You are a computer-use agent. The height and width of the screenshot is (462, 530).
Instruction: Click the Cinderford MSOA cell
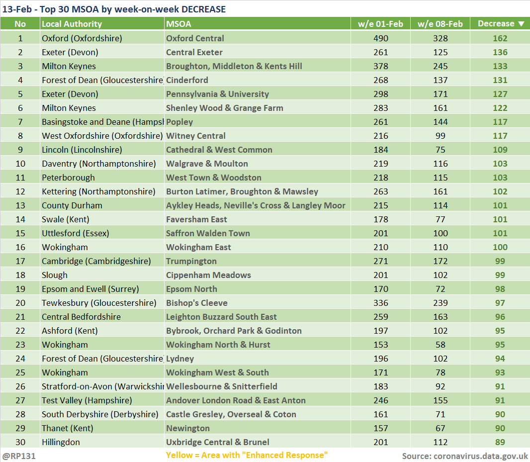click(257, 80)
